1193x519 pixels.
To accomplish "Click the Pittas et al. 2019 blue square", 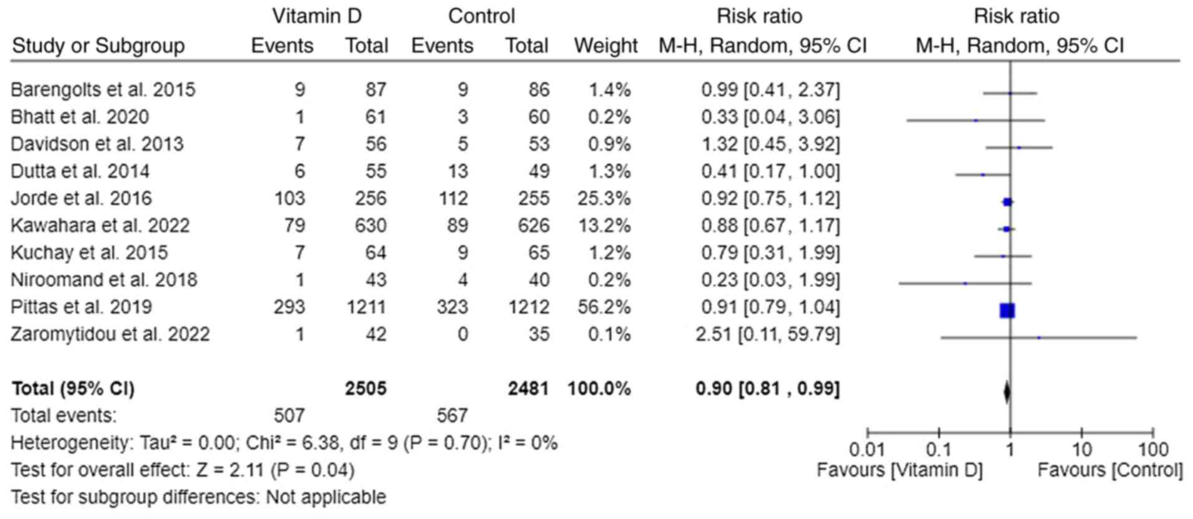I will (x=1007, y=310).
